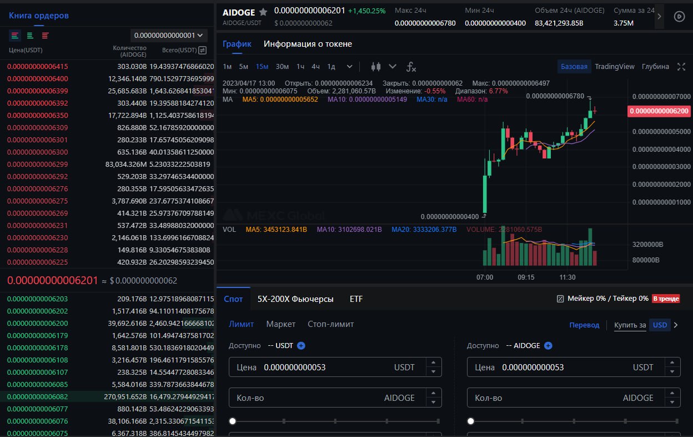Image resolution: width=693 pixels, height=437 pixels.
Task: Open Информация о токене tab
Action: click(x=308, y=44)
